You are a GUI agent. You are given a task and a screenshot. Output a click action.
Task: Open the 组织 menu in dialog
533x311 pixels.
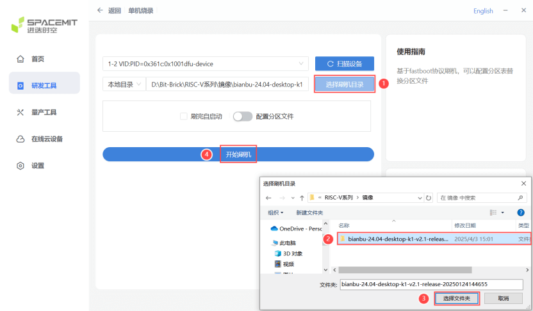(x=276, y=212)
